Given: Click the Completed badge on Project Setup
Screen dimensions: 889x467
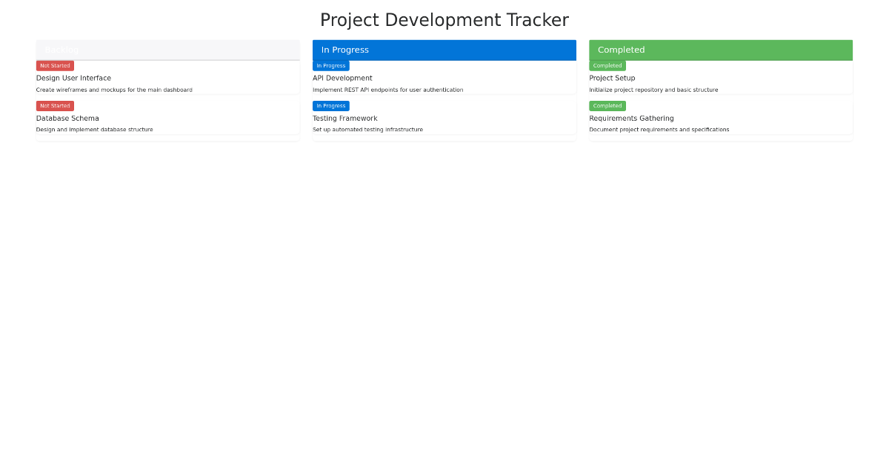Looking at the screenshot, I should click(x=607, y=65).
